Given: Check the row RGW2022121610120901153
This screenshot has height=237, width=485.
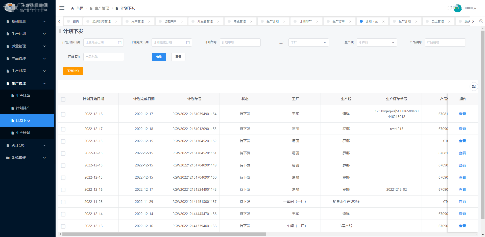Looking at the screenshot, I should coord(63,129).
